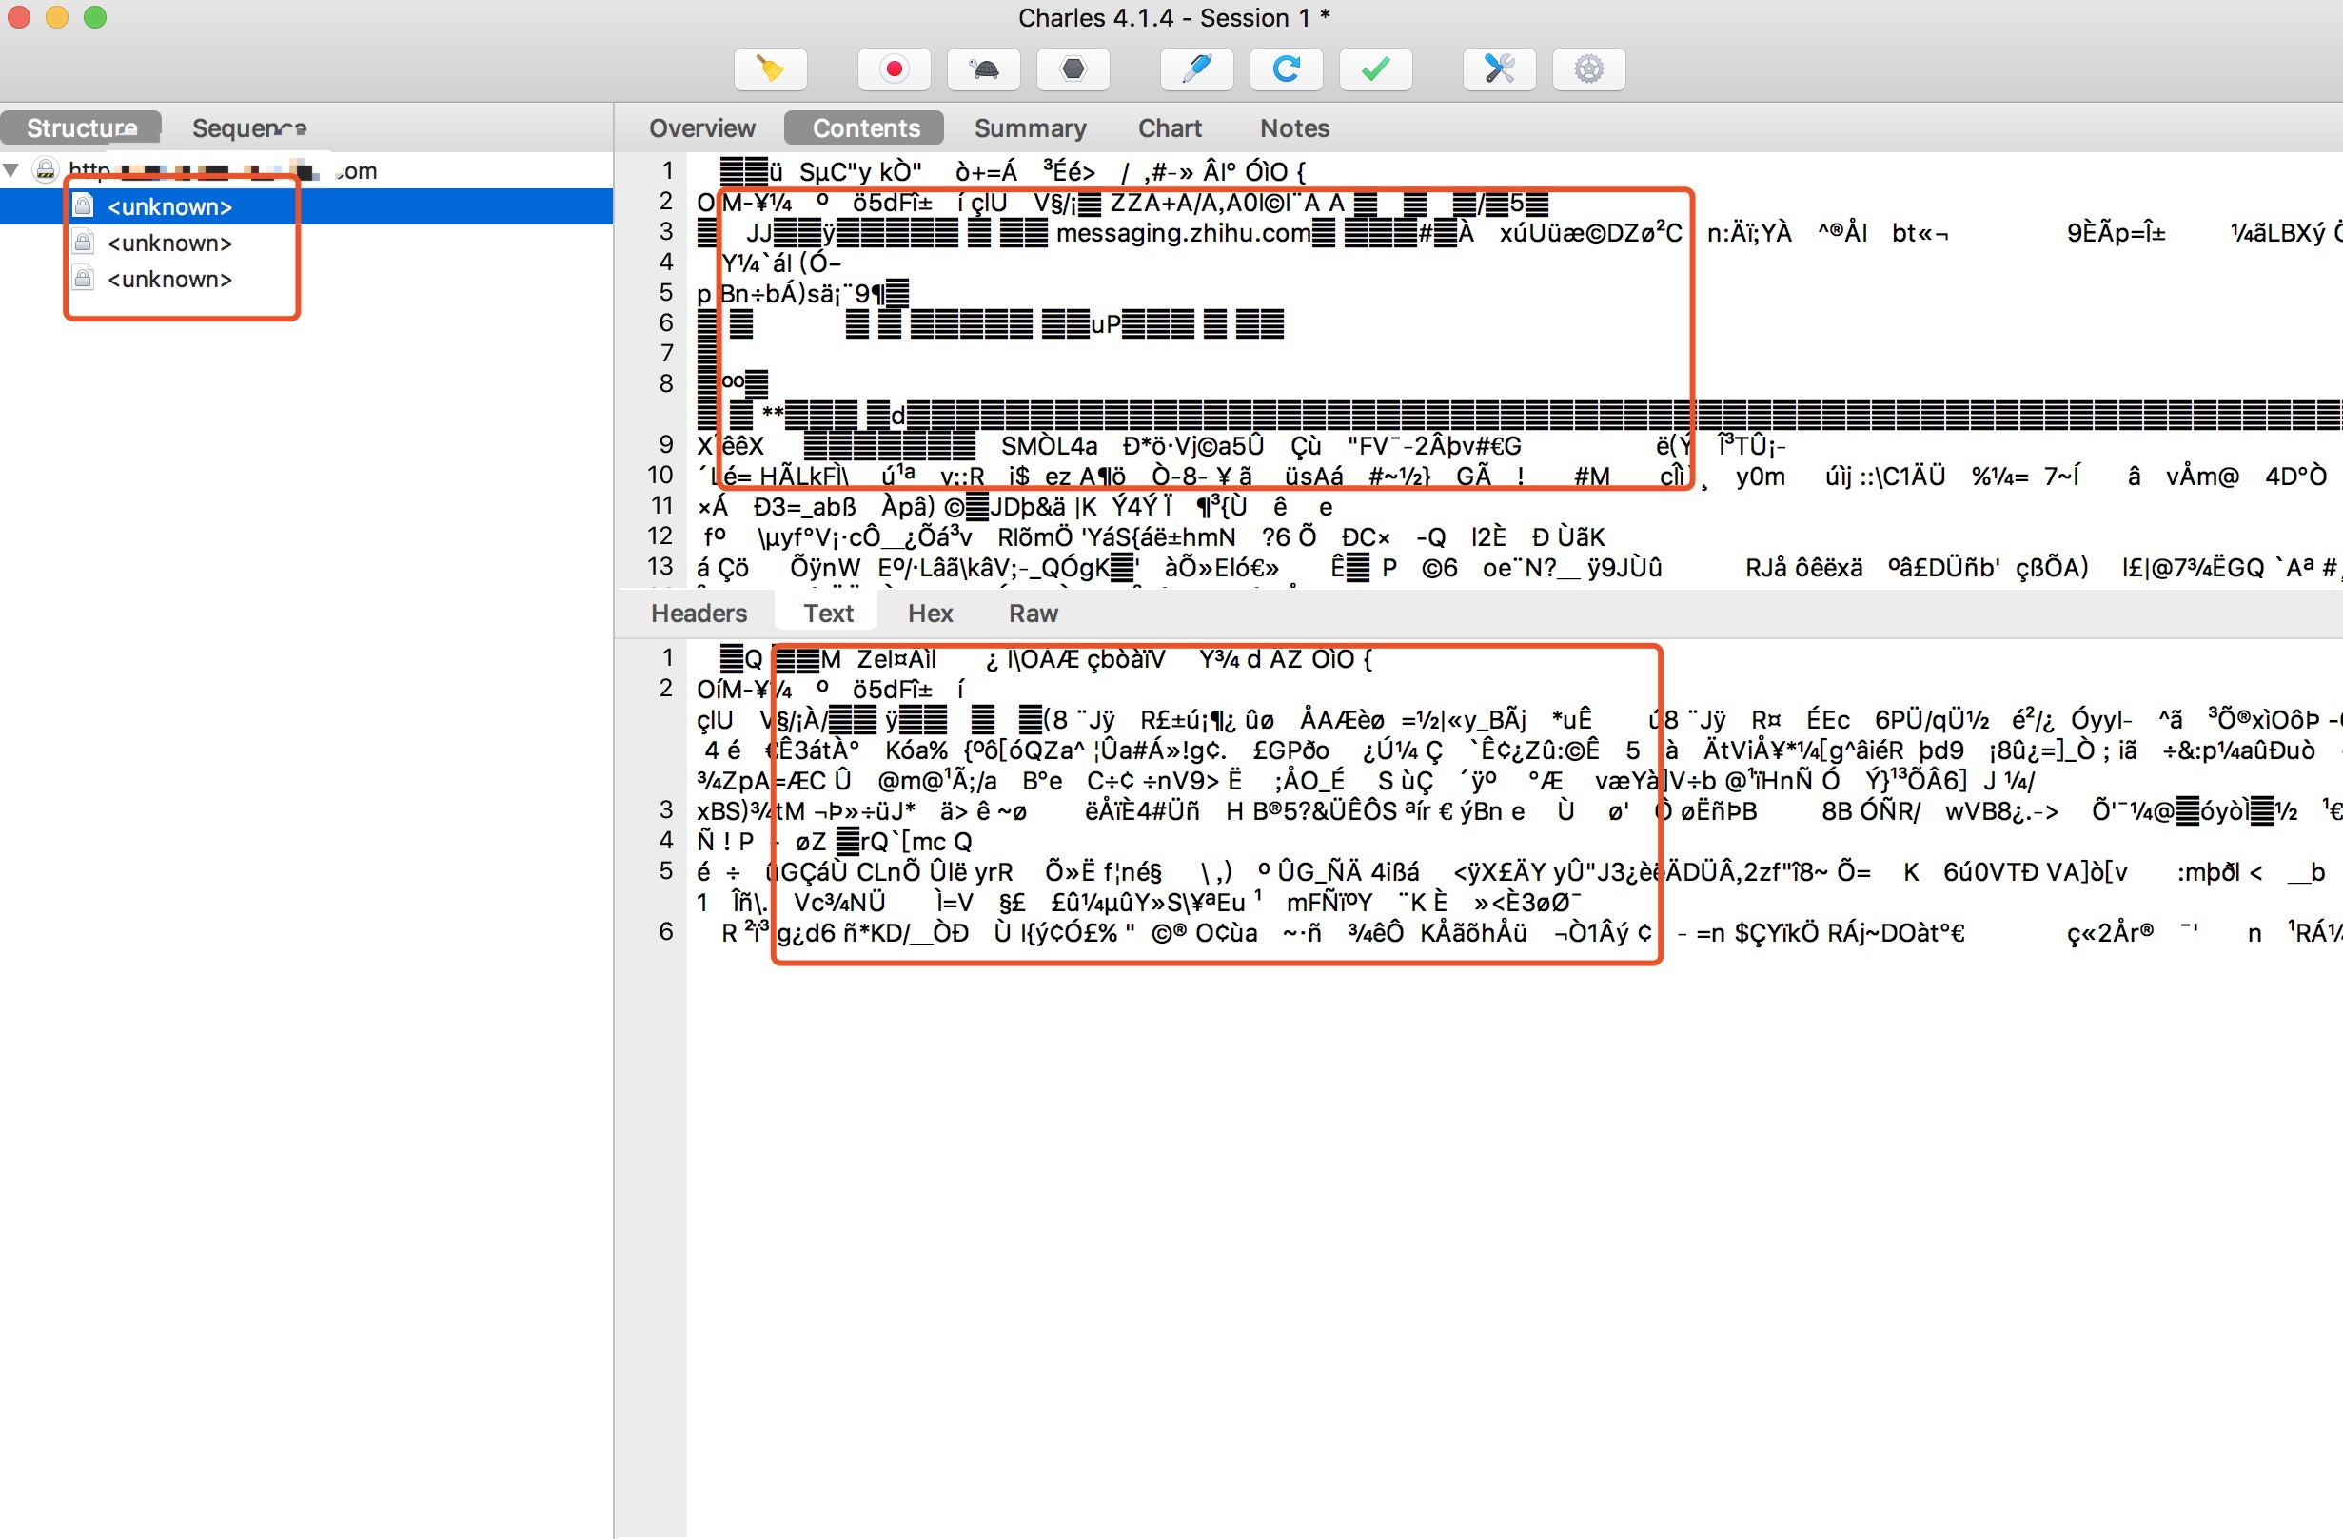The width and height of the screenshot is (2343, 1539).
Task: Switch to the Sequence tab
Action: (x=249, y=127)
